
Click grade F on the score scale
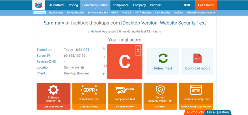coord(104,75)
